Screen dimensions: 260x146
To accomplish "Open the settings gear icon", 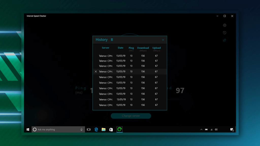I will tap(224, 25).
